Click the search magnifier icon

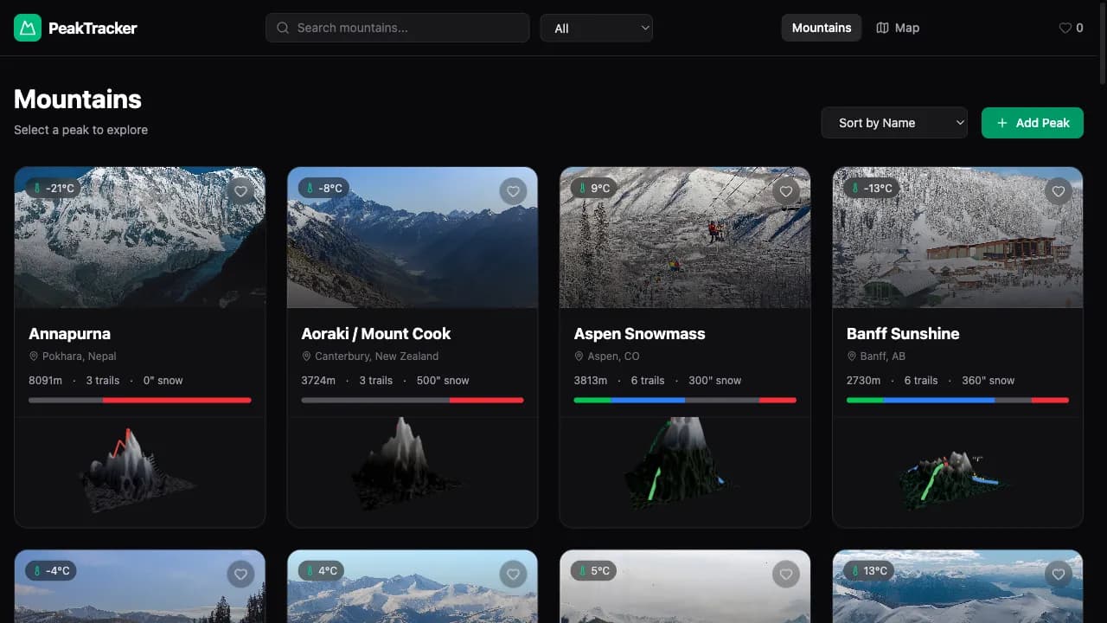283,28
